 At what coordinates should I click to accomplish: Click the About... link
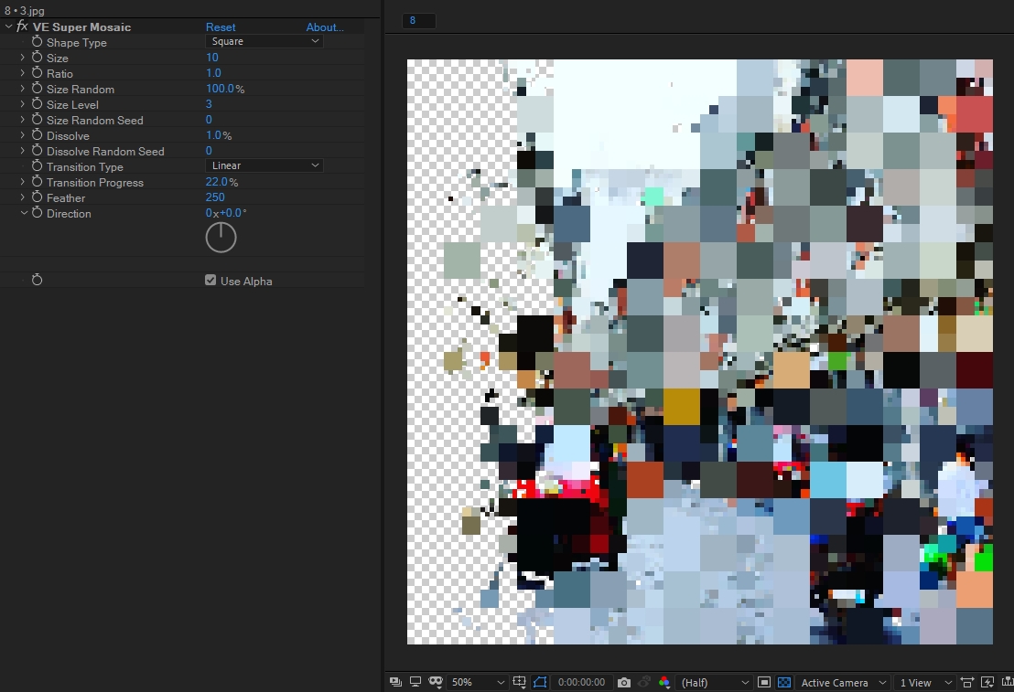(325, 27)
